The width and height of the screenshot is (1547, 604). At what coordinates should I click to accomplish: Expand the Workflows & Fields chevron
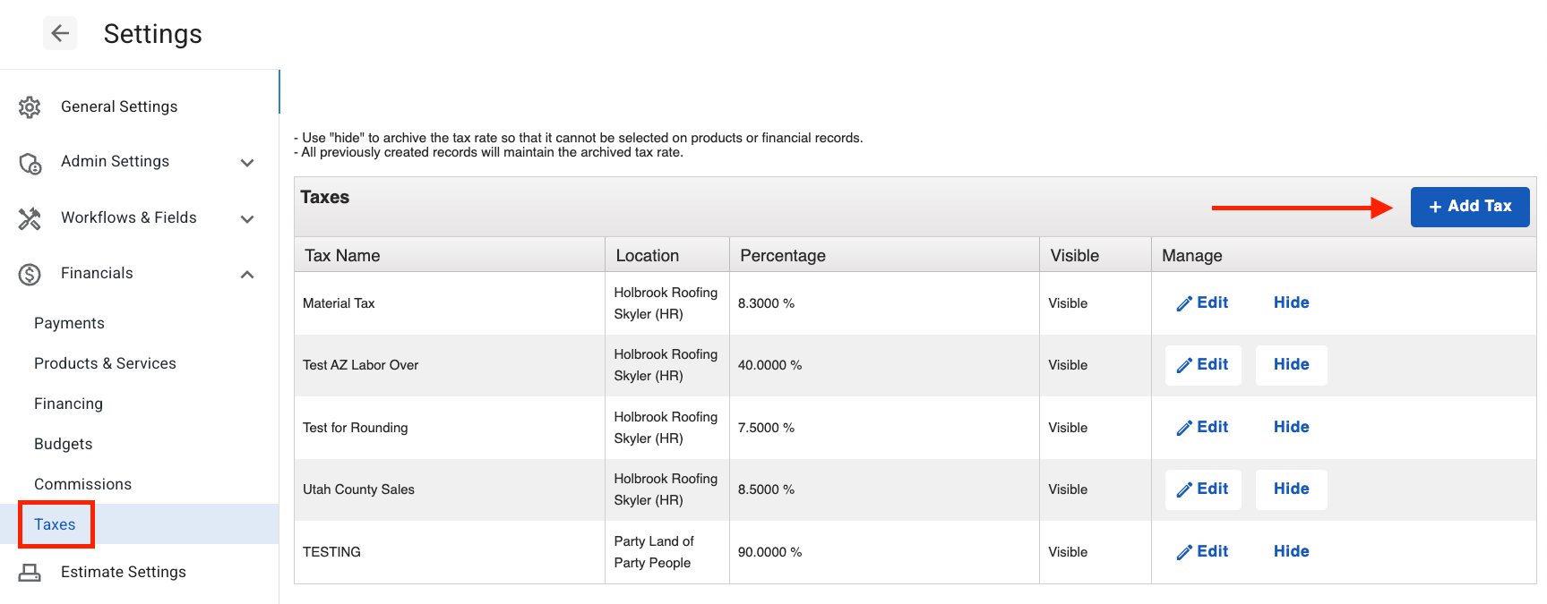point(247,218)
